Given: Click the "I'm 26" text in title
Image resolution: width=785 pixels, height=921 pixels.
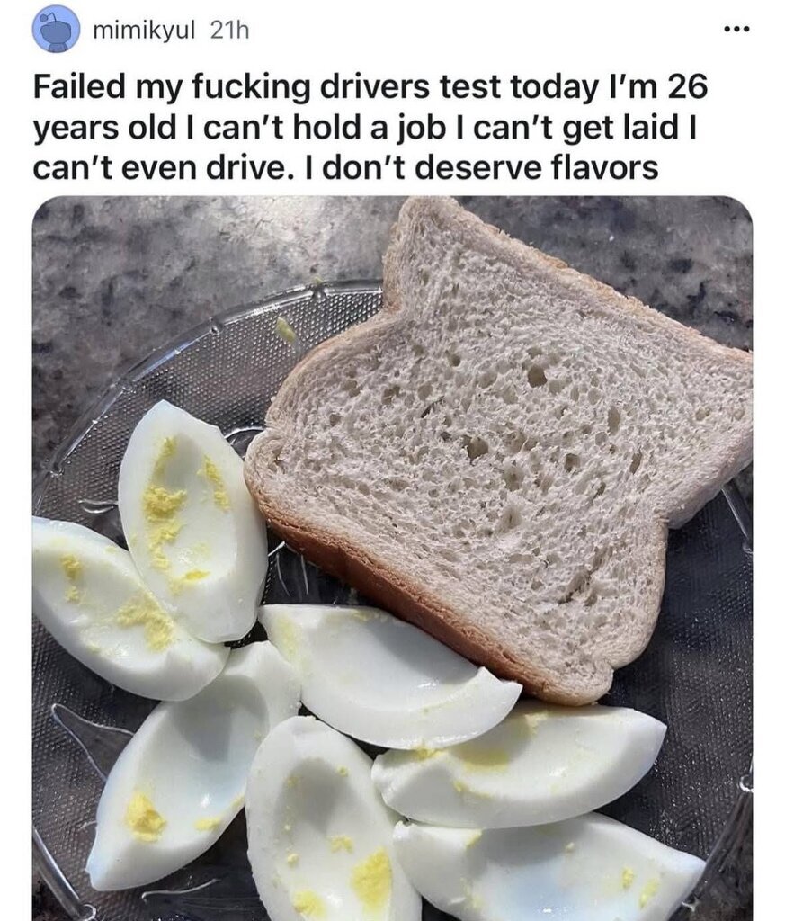Looking at the screenshot, I should [655, 87].
